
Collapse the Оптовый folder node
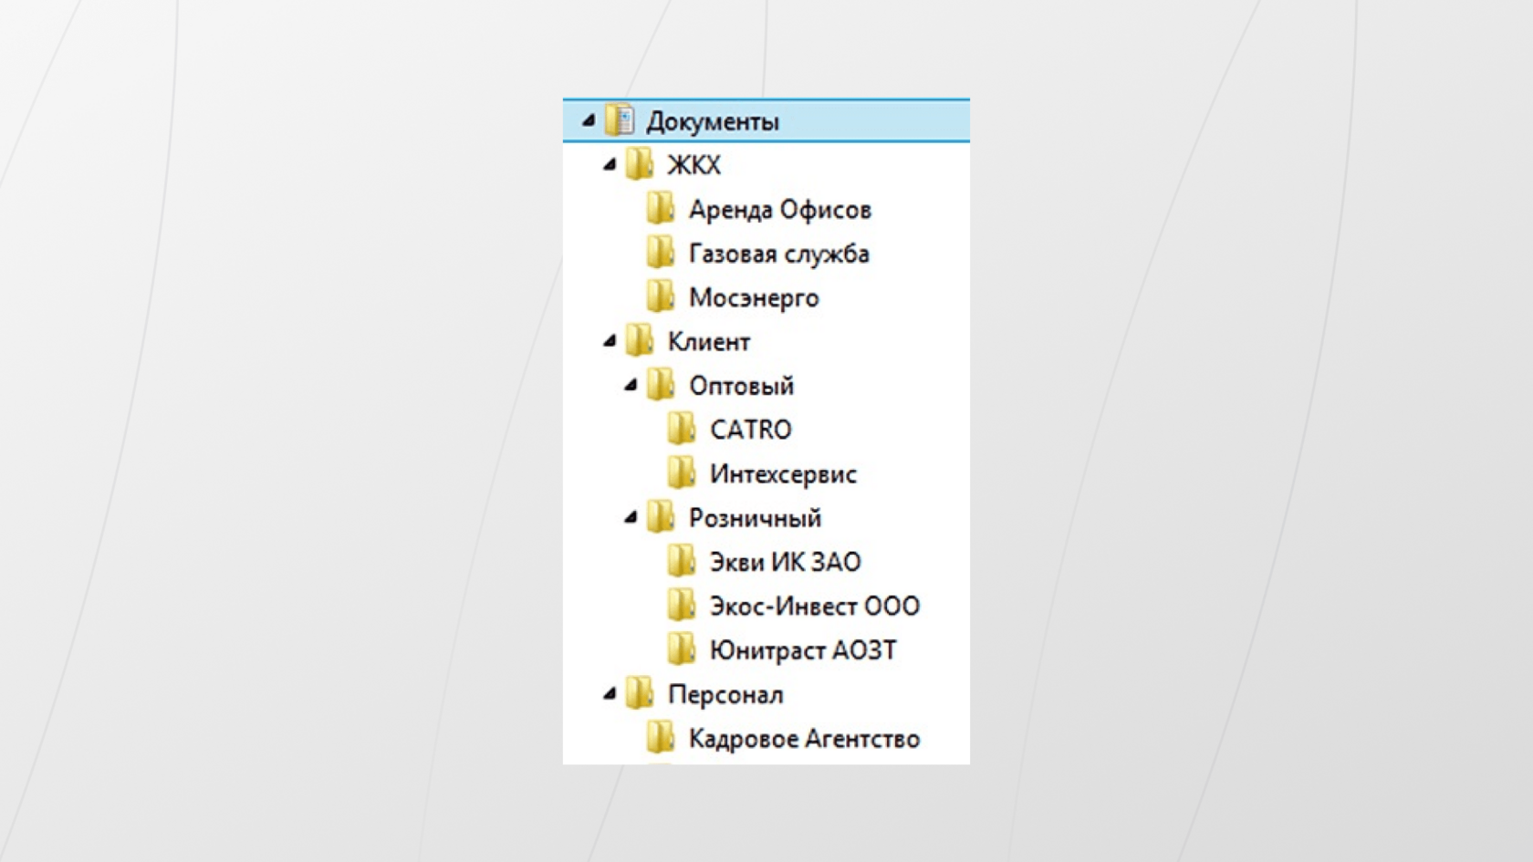(x=631, y=385)
